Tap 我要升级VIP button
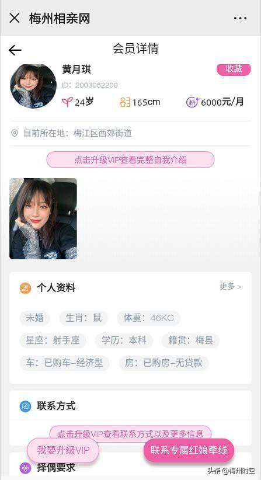 pos(63,450)
